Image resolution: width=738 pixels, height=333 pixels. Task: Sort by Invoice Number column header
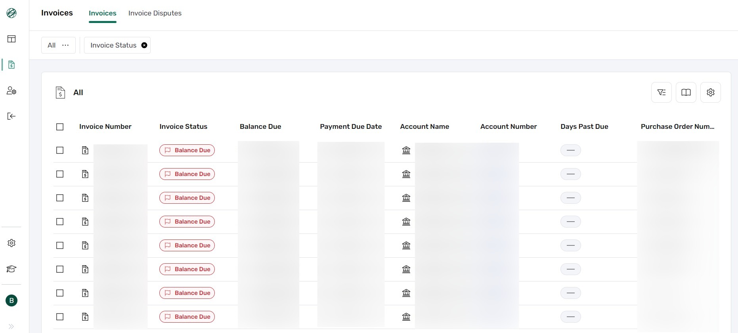pyautogui.click(x=105, y=126)
